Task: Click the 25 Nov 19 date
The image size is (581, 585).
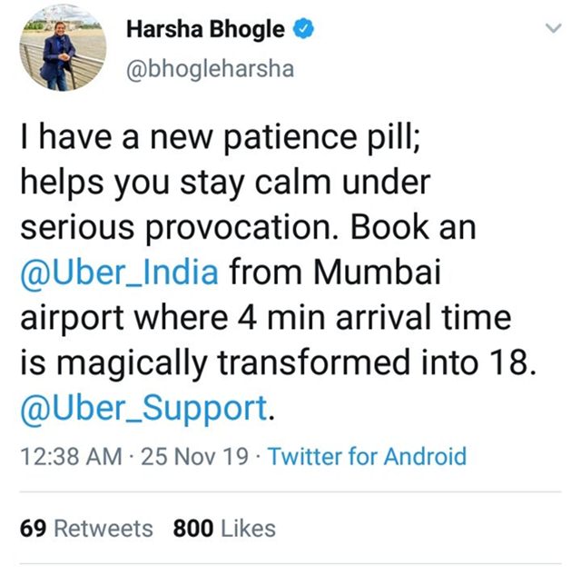Action: click(194, 456)
